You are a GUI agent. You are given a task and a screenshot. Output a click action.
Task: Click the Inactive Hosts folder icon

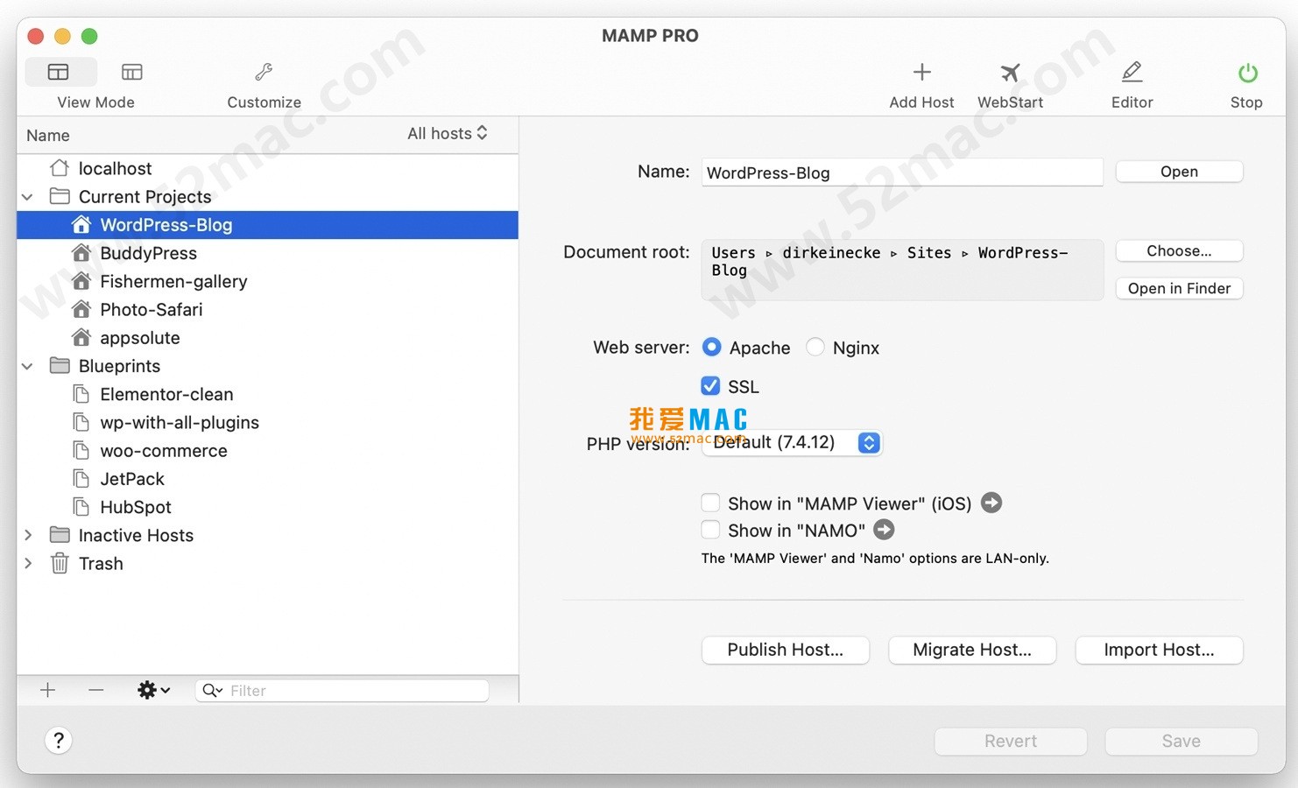60,535
